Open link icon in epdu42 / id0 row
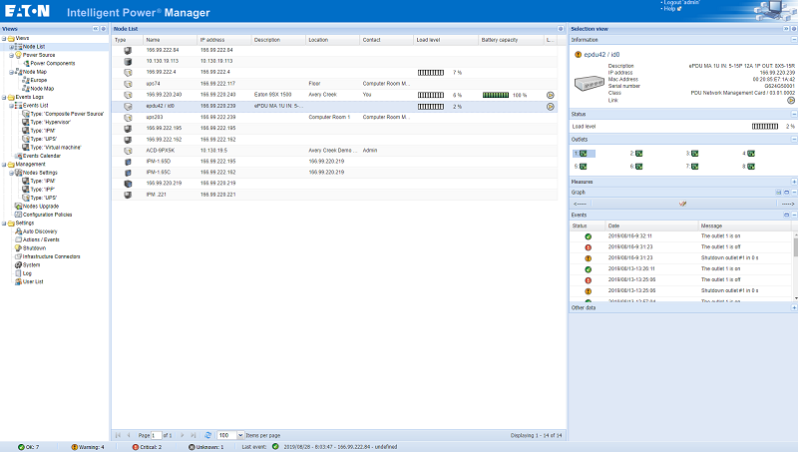Screen dimensions: 798x452 coord(551,107)
